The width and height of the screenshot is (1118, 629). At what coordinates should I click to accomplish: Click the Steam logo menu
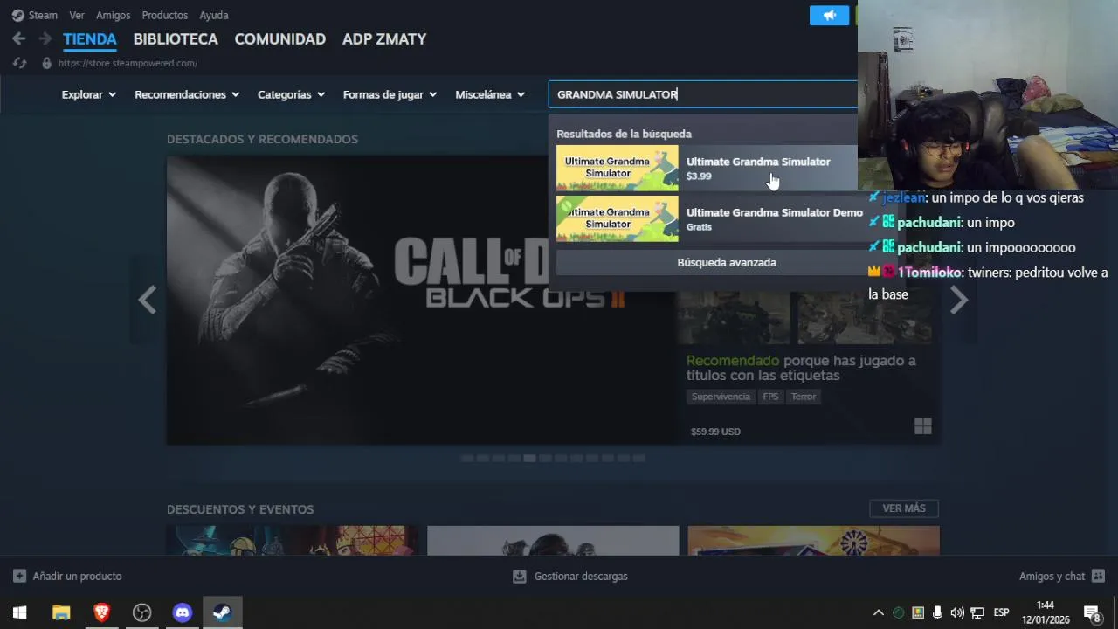(17, 15)
